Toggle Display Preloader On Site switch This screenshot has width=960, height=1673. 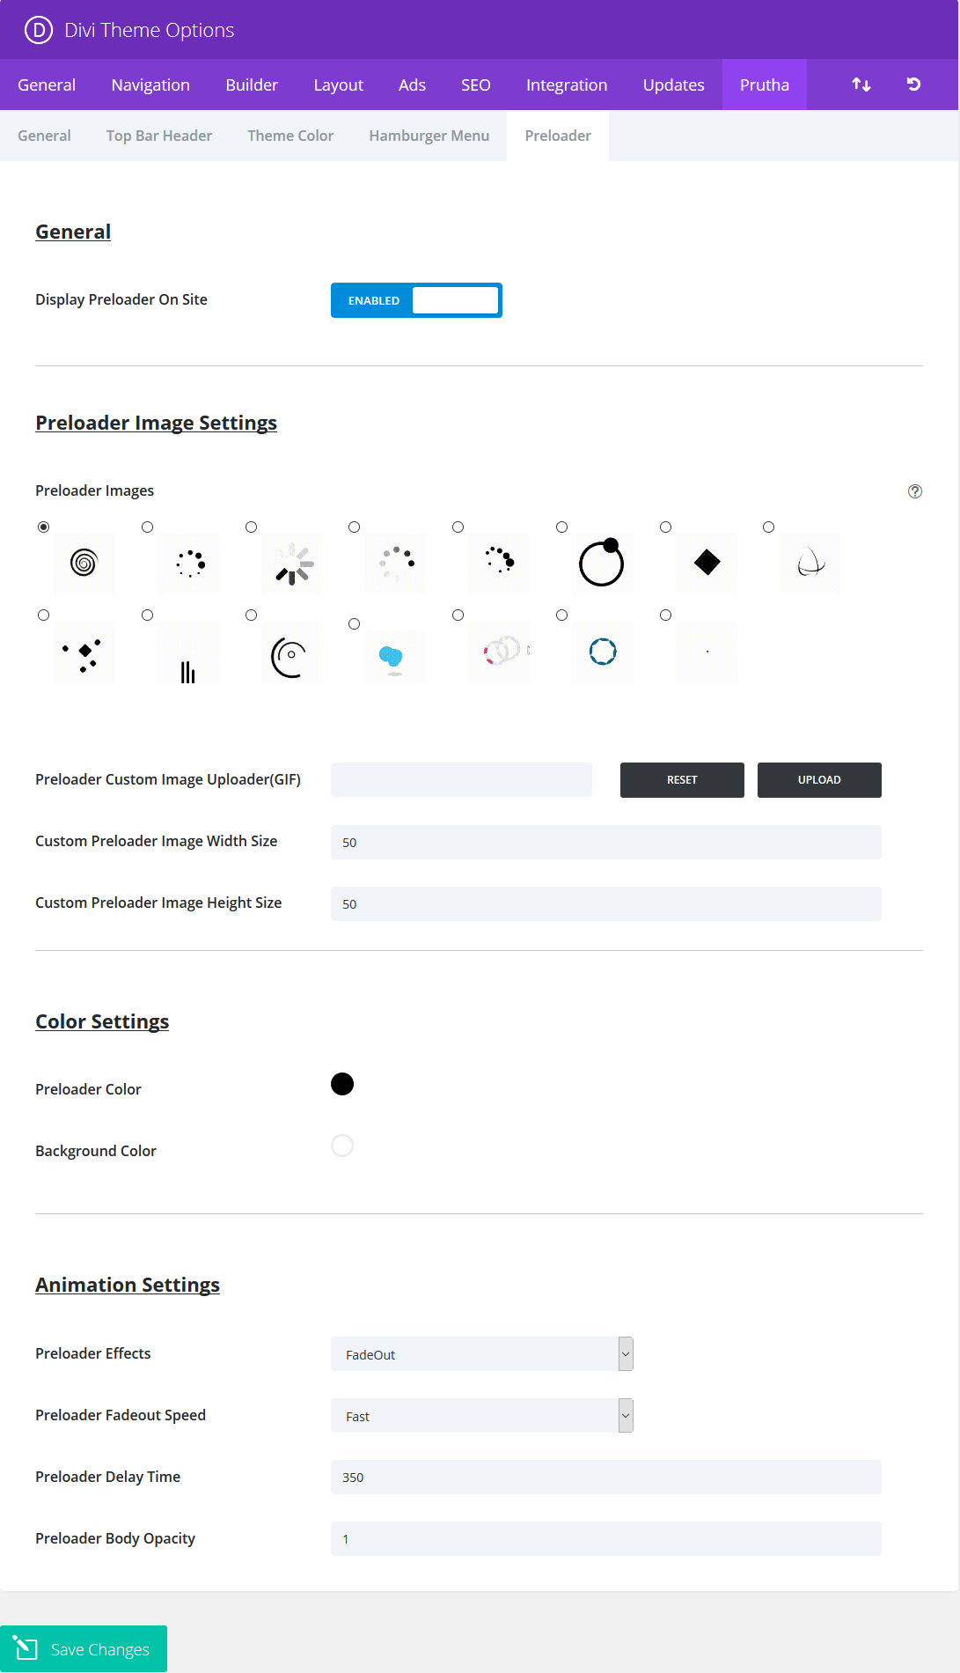[x=416, y=300]
